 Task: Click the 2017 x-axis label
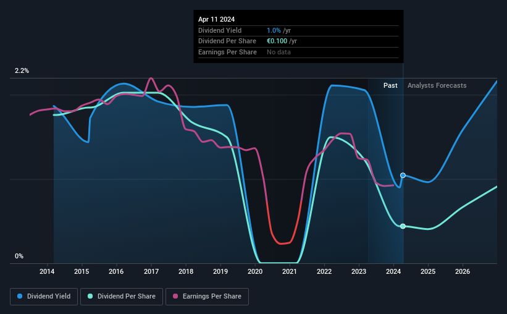pos(151,271)
